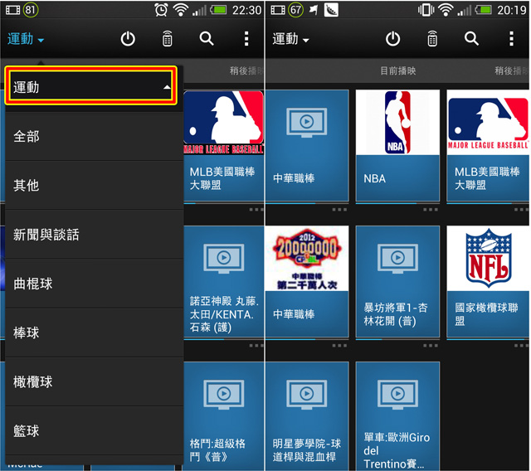This screenshot has height=471, width=531.
Task: Pick 棒球 in the category list
Action: tap(94, 333)
